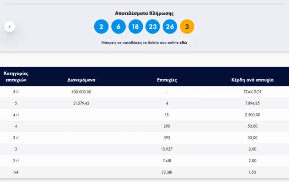Click the blue ball number 23
The height and width of the screenshot is (182, 289).
[x=153, y=27]
